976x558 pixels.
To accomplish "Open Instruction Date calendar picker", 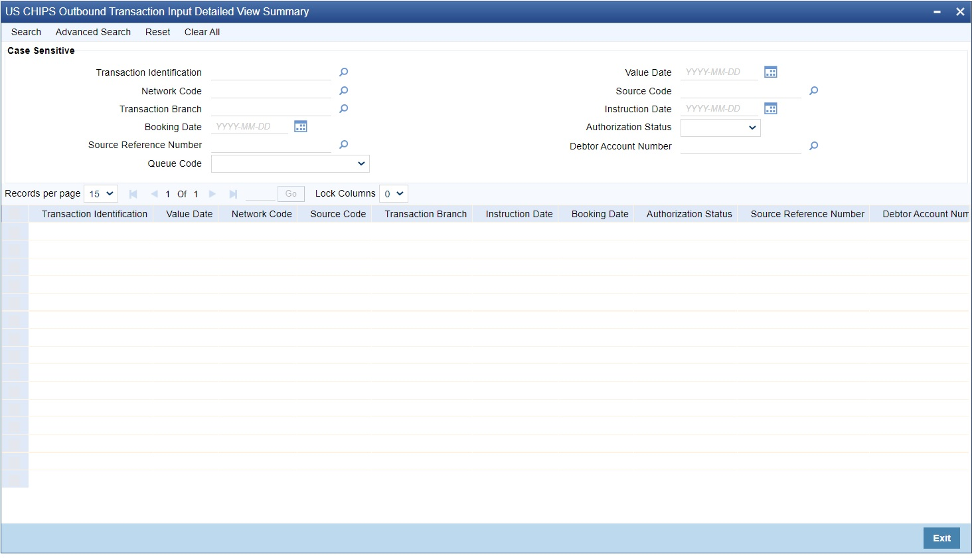I will click(770, 108).
